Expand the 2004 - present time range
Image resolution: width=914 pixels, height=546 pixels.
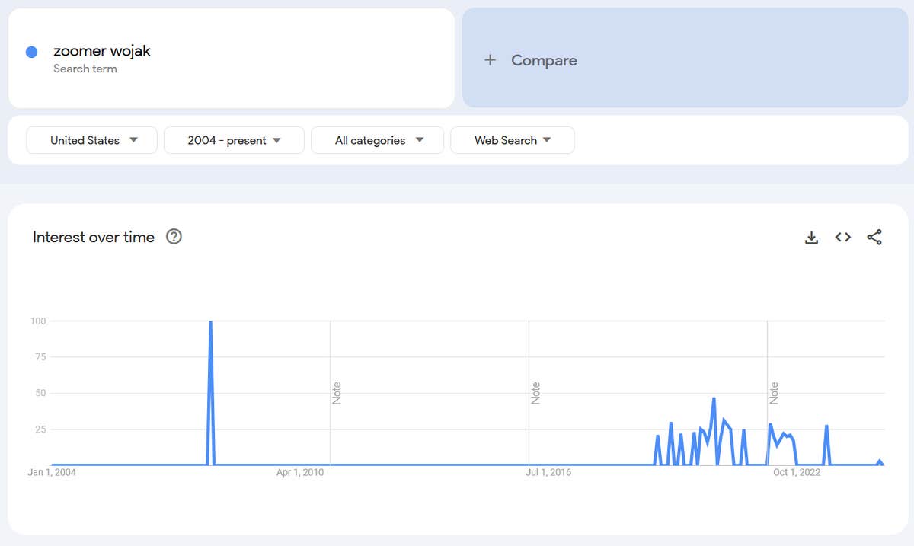click(x=234, y=140)
